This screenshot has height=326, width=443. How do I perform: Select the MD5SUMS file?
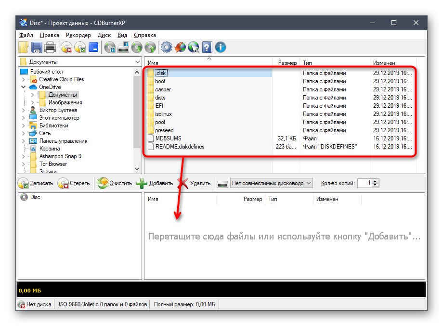(x=168, y=138)
